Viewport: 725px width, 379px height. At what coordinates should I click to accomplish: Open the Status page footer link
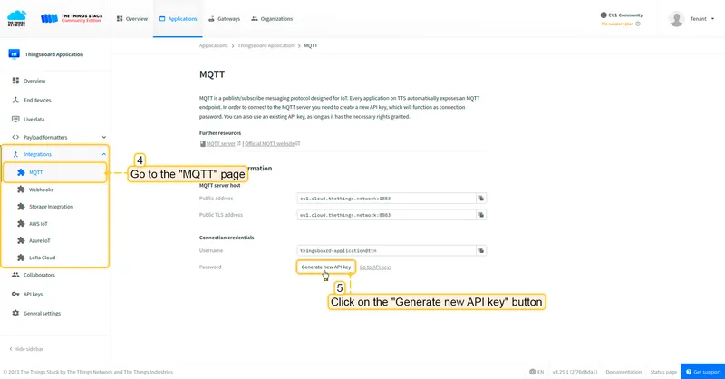[x=663, y=372]
